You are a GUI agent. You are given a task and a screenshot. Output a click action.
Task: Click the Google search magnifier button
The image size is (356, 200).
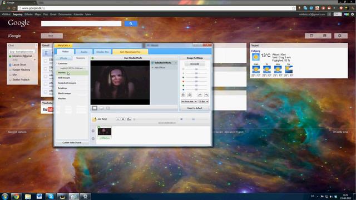pos(131,23)
